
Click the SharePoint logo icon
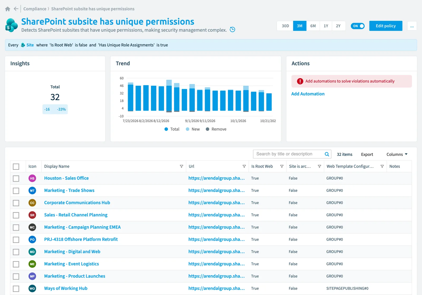(11, 25)
